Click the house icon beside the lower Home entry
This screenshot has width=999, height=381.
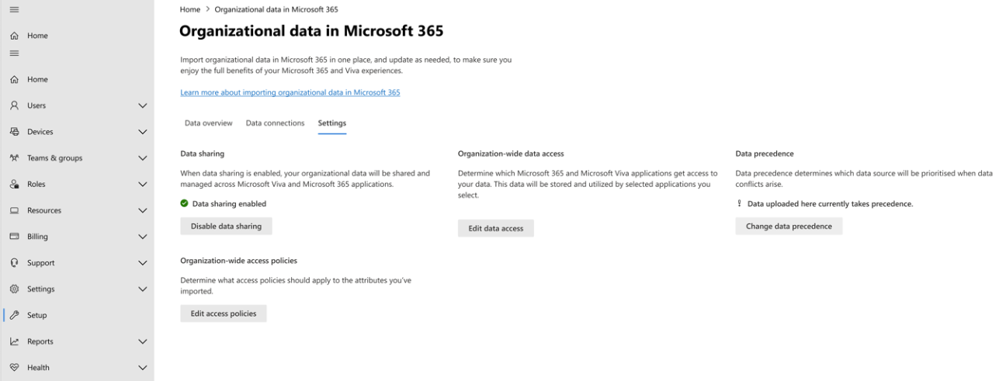pyautogui.click(x=14, y=79)
